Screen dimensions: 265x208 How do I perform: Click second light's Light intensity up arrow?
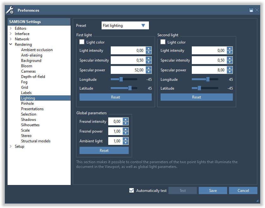tap(230, 49)
